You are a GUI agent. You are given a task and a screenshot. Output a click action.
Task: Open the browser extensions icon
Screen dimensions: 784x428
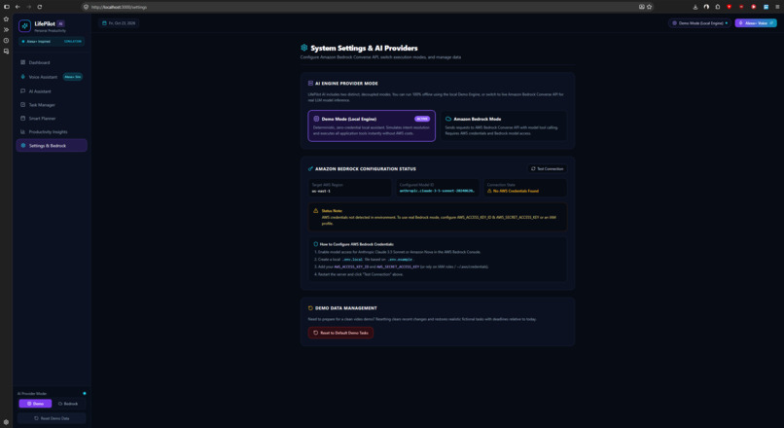click(718, 7)
